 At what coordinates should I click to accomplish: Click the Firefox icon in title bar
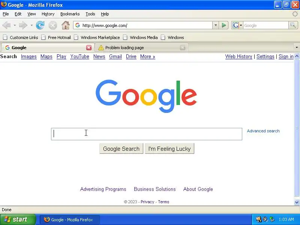click(4, 4)
